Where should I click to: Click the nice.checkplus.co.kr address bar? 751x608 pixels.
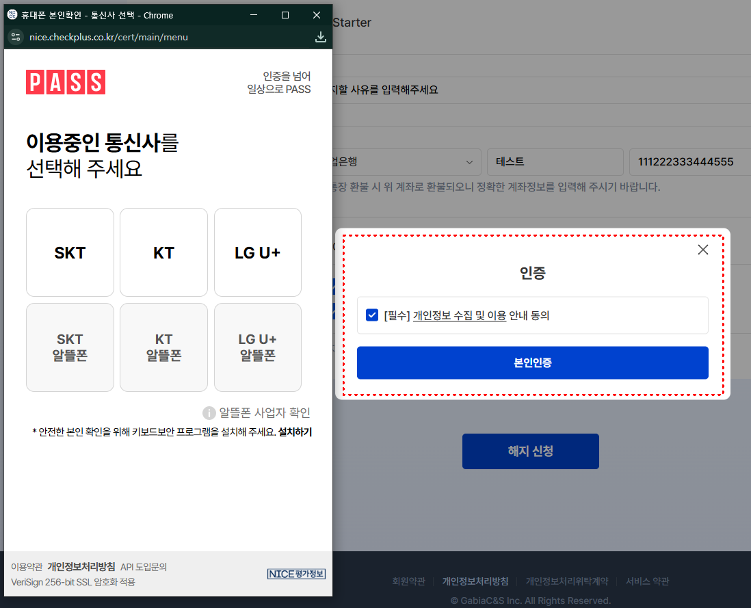pos(109,37)
